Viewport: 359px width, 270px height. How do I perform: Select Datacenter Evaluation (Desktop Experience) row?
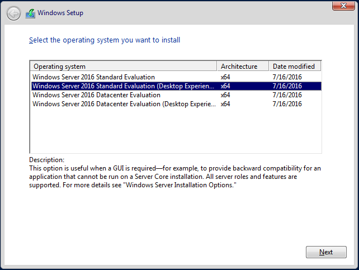point(176,104)
